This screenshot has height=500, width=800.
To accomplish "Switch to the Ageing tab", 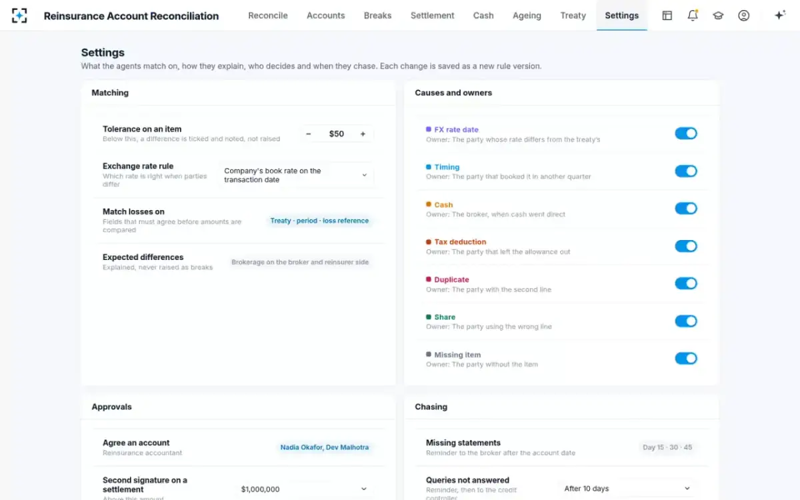I will (527, 15).
